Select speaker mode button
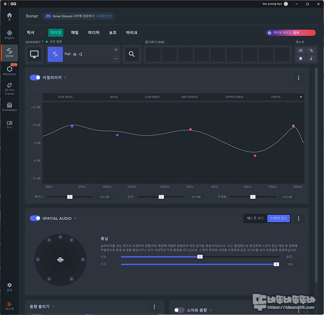Screen dimensions: 324x315 [x=279, y=218]
